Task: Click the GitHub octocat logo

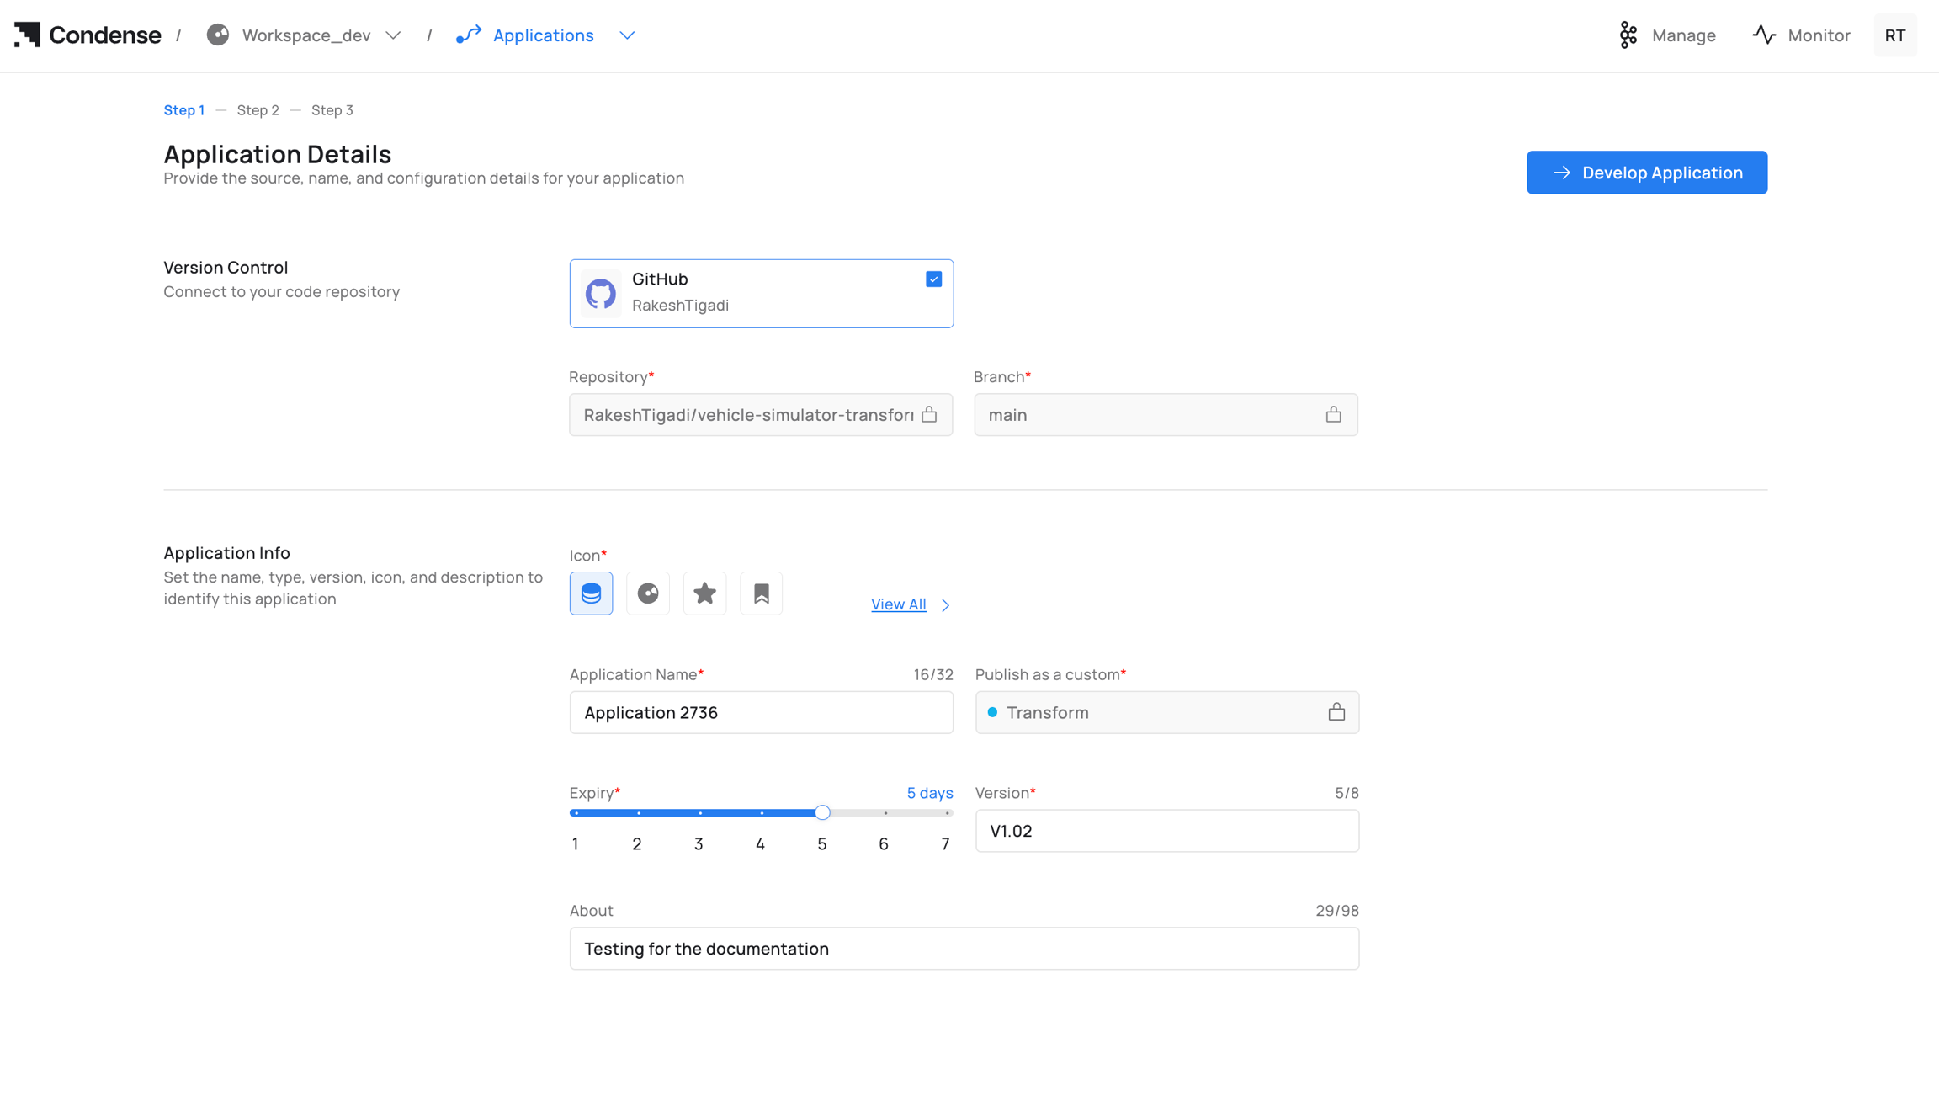Action: click(600, 294)
